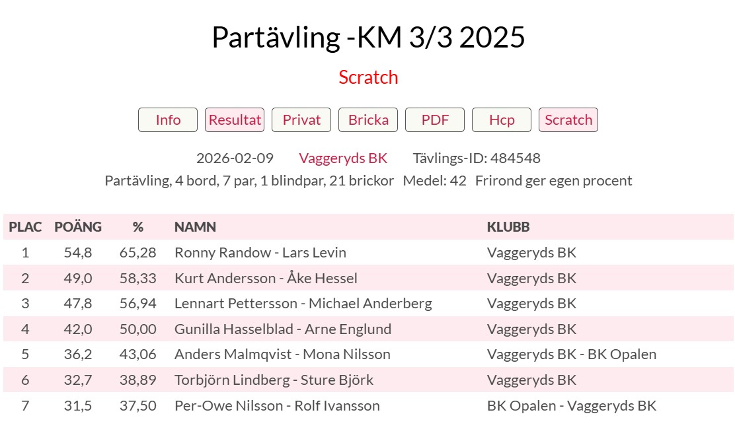This screenshot has height=435, width=735.
Task: Click the % column header
Action: coord(137,227)
